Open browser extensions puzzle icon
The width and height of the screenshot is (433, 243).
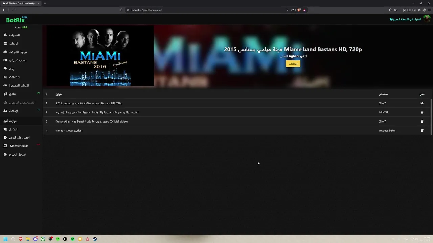pos(391,10)
